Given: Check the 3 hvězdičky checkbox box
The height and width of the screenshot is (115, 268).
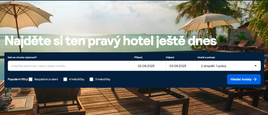Looking at the screenshot, I should pyautogui.click(x=91, y=79).
